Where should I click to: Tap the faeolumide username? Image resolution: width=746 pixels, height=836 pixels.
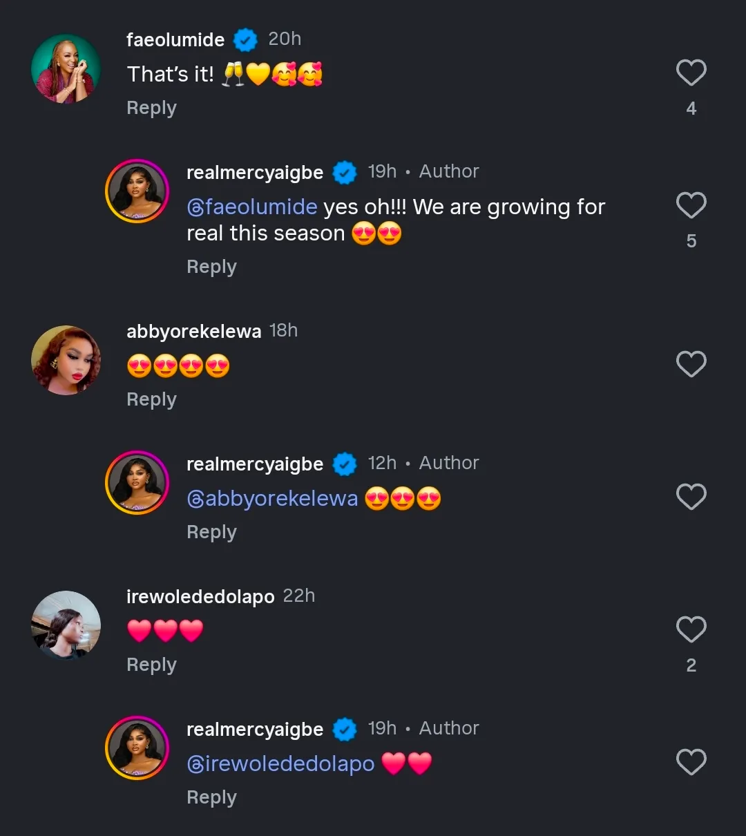pyautogui.click(x=175, y=40)
